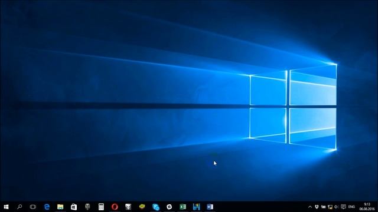Open the network status tray icon
Screen dimensions: 378x212
(330, 207)
